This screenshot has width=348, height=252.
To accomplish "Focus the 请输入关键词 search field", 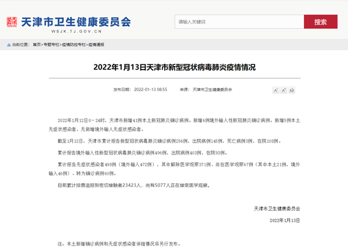I will pos(239,21).
